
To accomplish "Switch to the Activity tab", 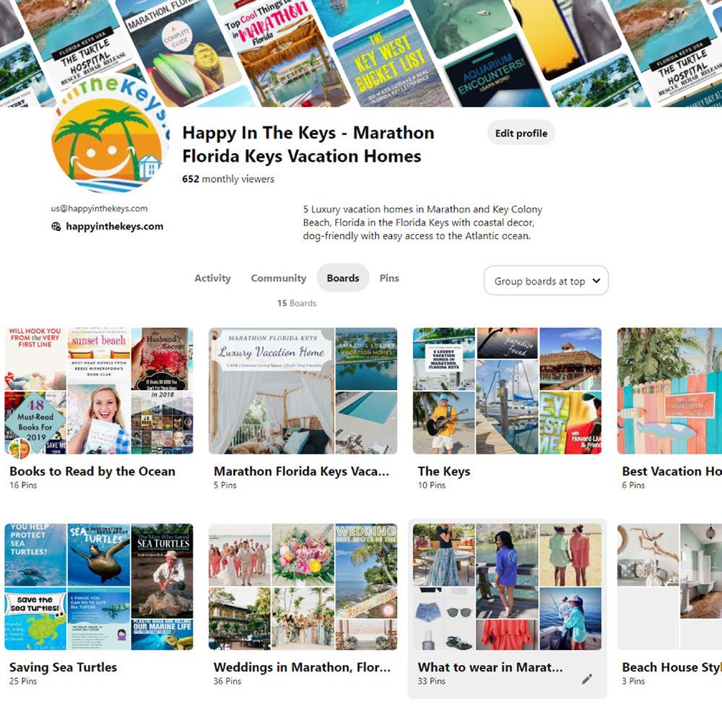I will (212, 278).
